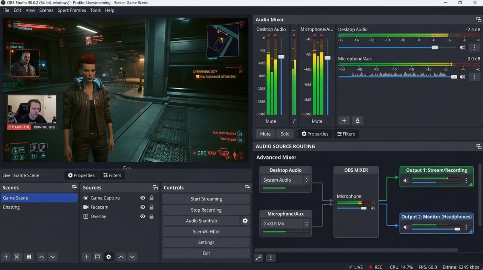The height and width of the screenshot is (270, 483).
Task: Click the Overlay source type icon
Action: [x=86, y=216]
